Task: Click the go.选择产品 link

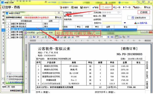Action: click(x=141, y=23)
